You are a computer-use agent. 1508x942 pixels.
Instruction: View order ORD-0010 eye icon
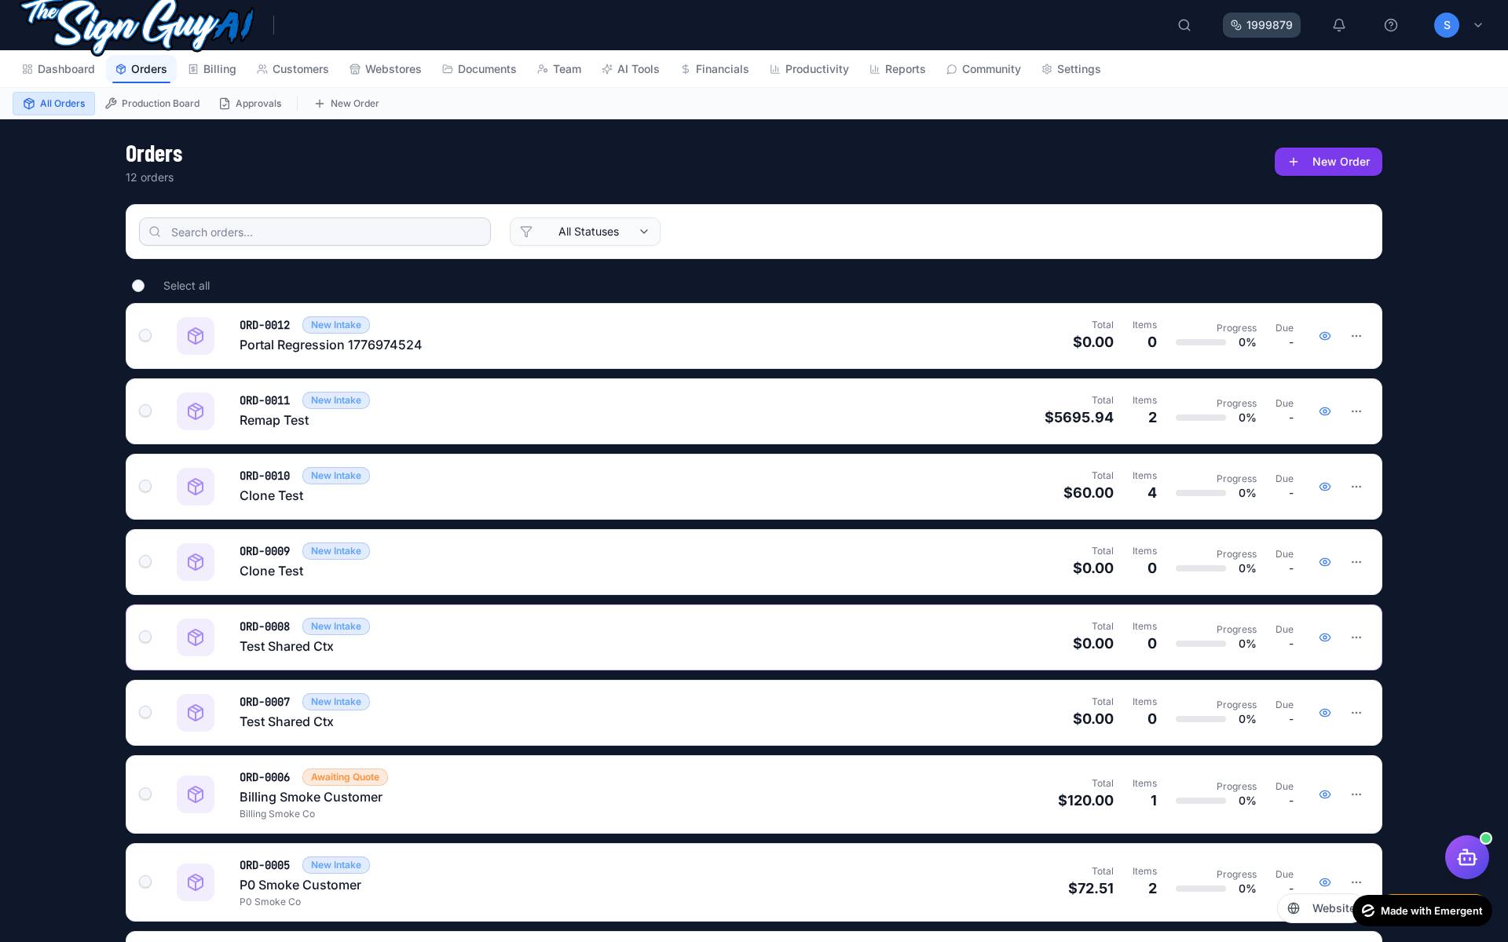point(1325,487)
